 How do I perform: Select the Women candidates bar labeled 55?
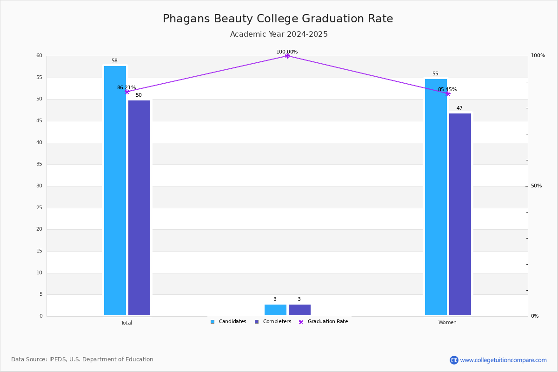(436, 197)
